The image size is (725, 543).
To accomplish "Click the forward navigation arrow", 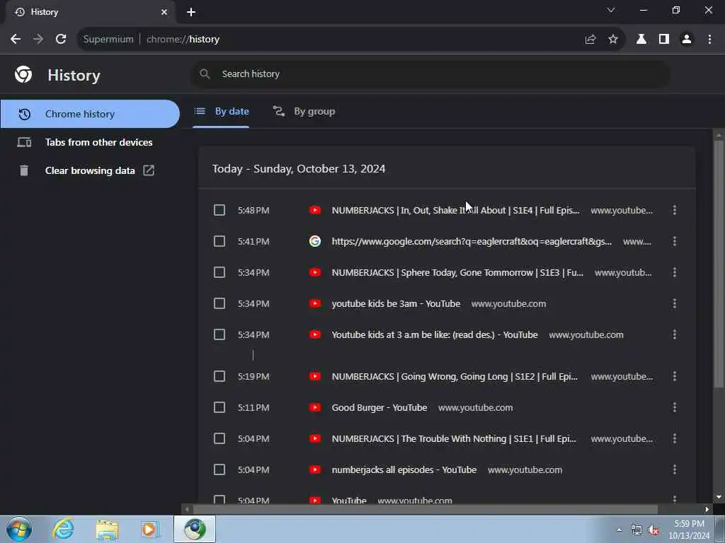I will [x=38, y=40].
